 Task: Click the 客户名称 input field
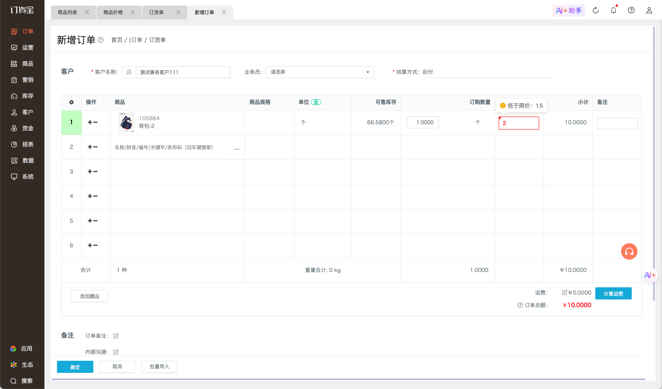(x=183, y=72)
